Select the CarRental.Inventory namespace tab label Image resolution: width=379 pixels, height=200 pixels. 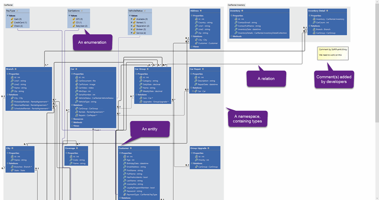236,5
